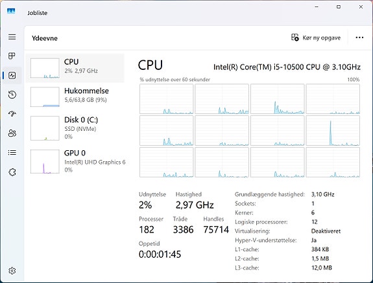Open the Startup apps gauge icon
Screen dimensions: 373x283
12,114
